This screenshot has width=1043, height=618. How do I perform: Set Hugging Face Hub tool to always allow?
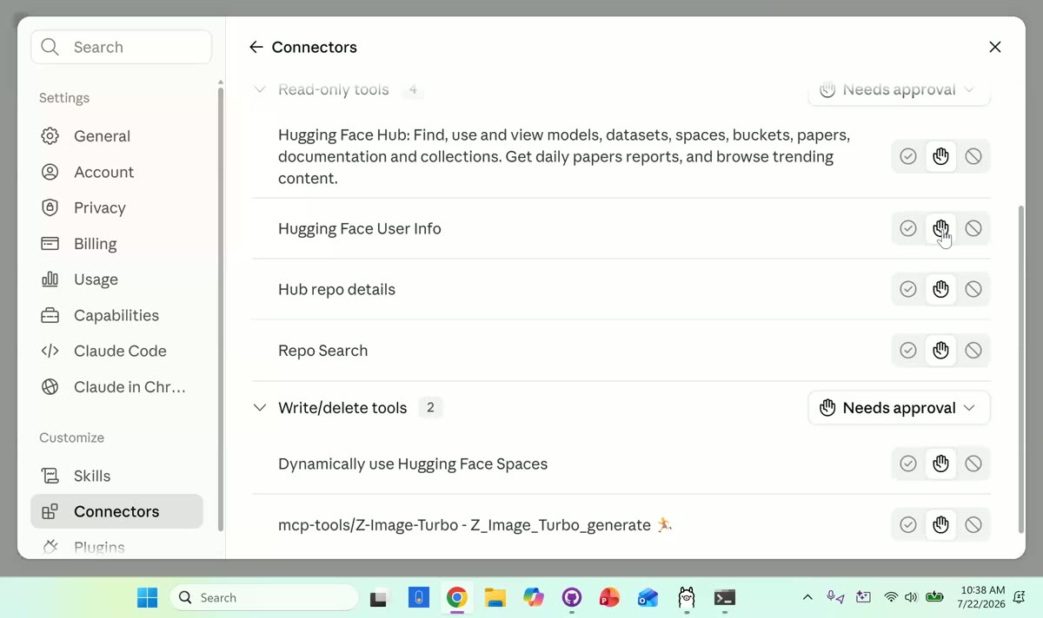pyautogui.click(x=908, y=156)
